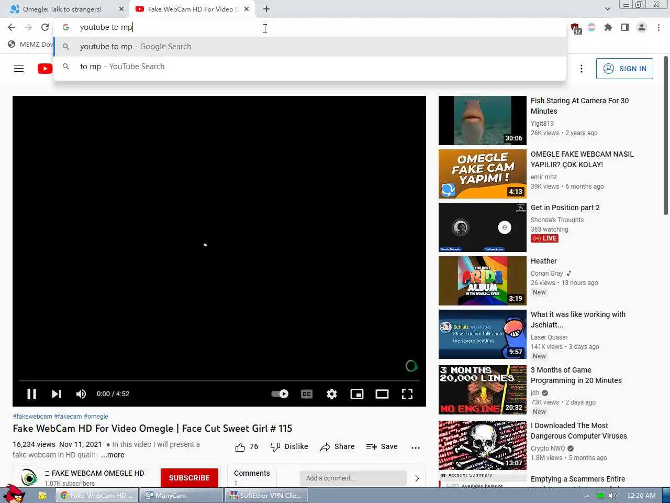670x503 pixels.
Task: Expand the video description with ...more
Action: [x=113, y=455]
